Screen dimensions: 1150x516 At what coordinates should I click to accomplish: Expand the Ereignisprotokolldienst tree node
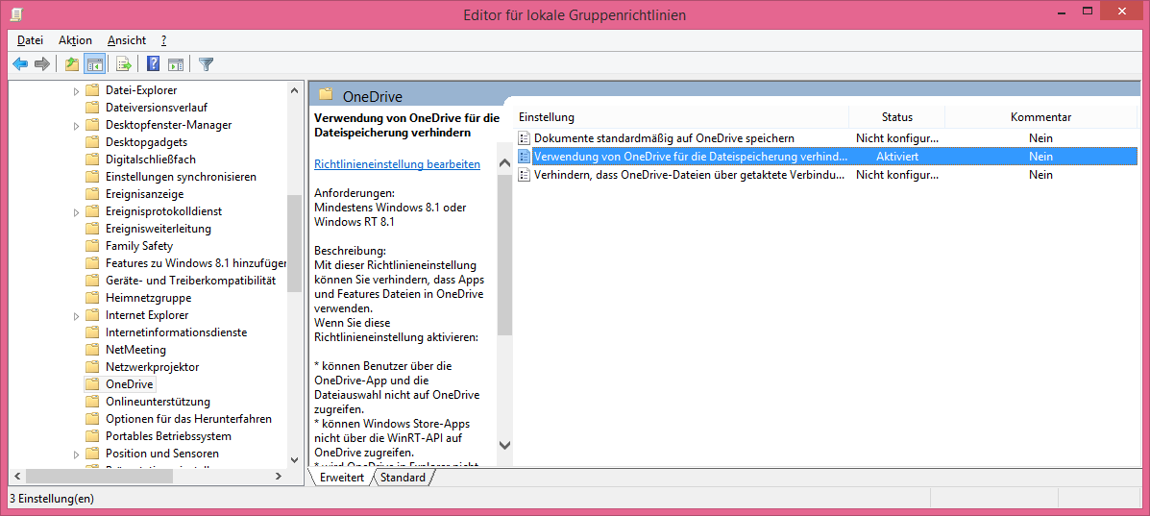coord(76,212)
